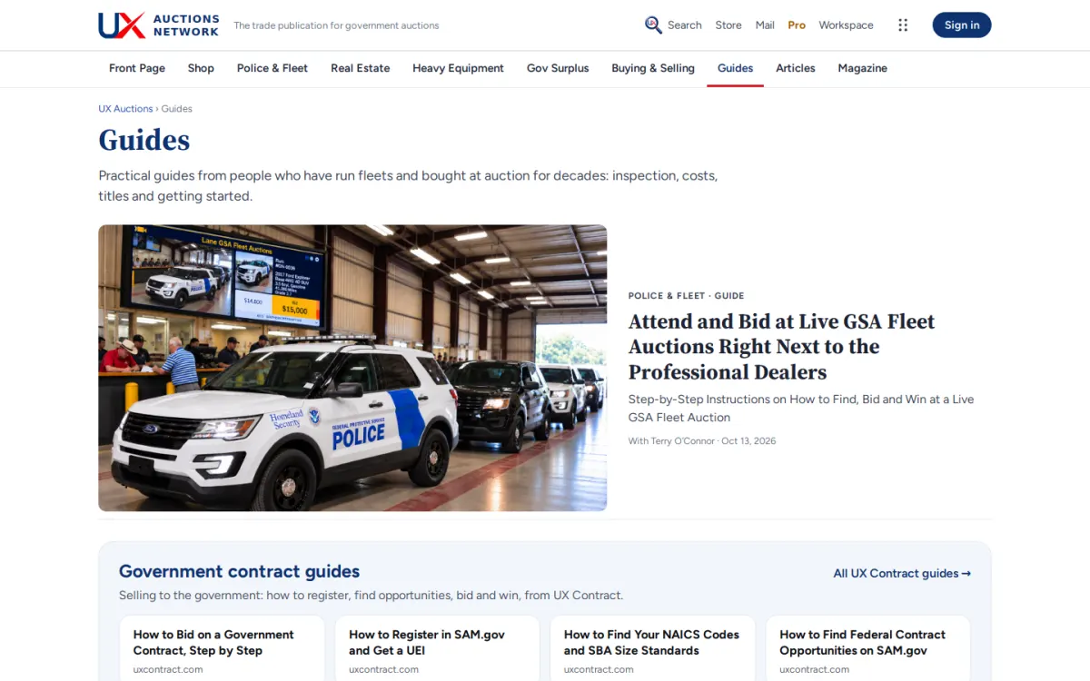The width and height of the screenshot is (1090, 681).
Task: Open Workspace in the top bar
Action: 846,25
